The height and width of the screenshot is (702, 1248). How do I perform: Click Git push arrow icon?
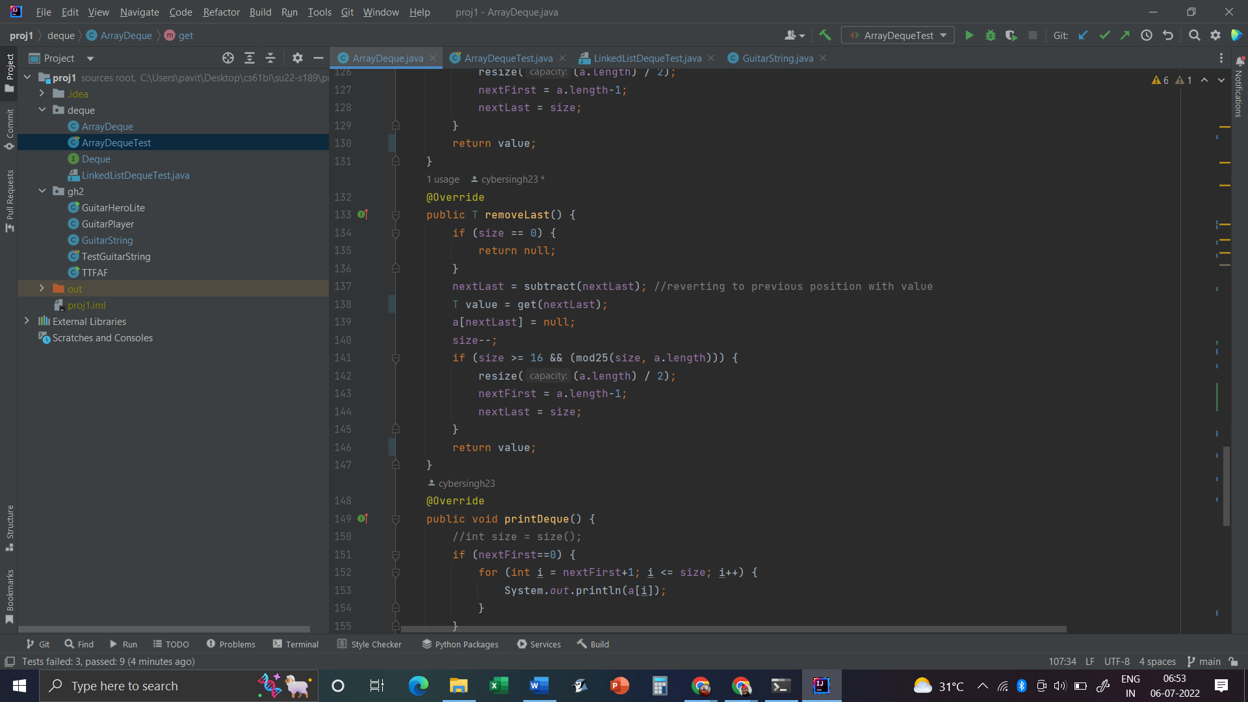point(1125,36)
